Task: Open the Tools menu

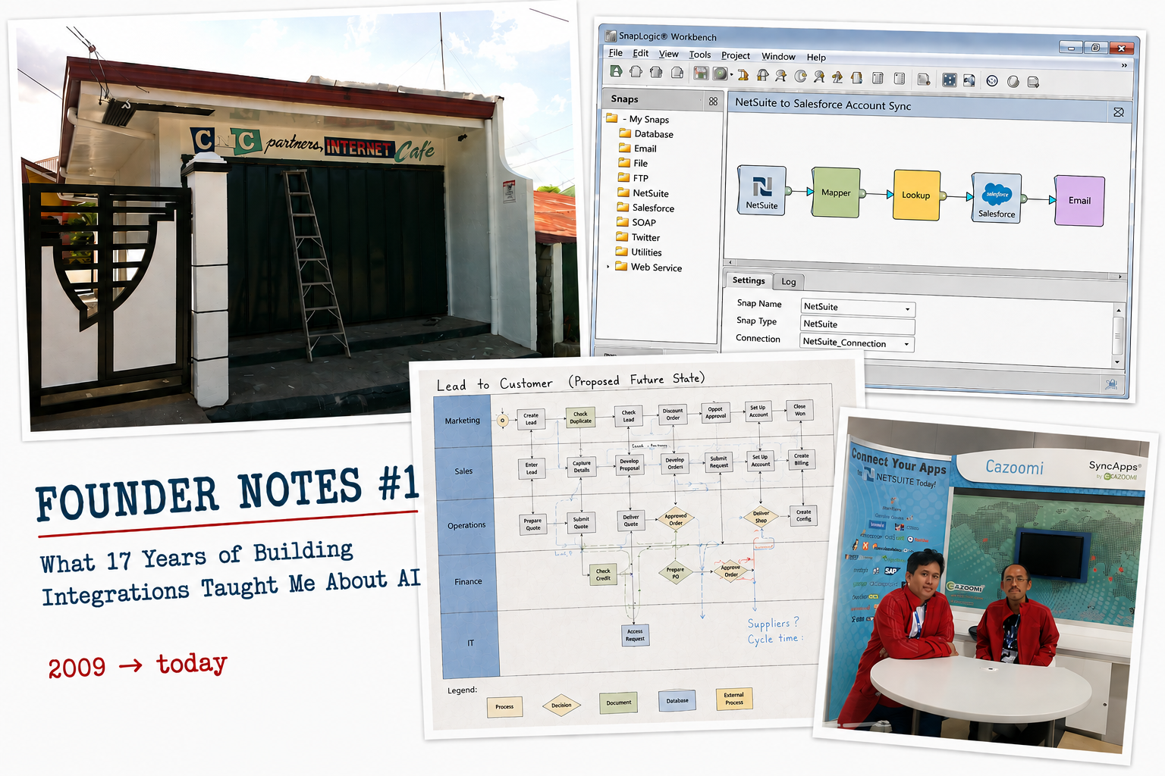Action: coord(699,55)
